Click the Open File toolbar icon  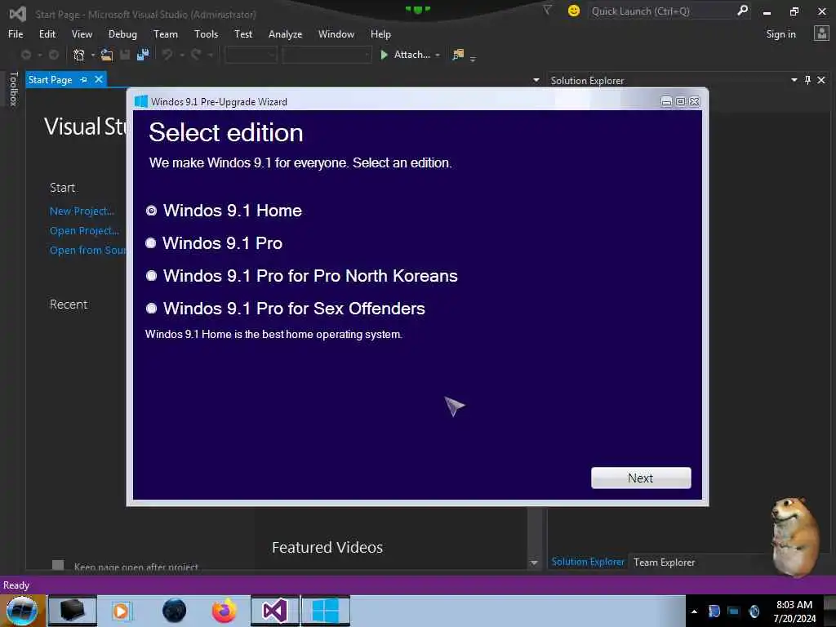coord(107,55)
